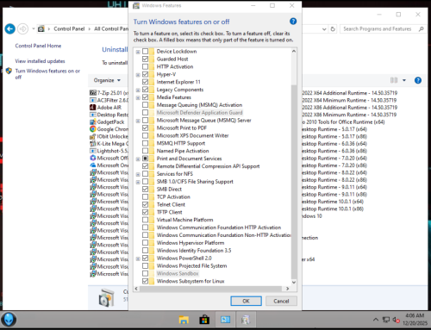
Task: Click in the Search Programs and Features box
Action: (378, 29)
